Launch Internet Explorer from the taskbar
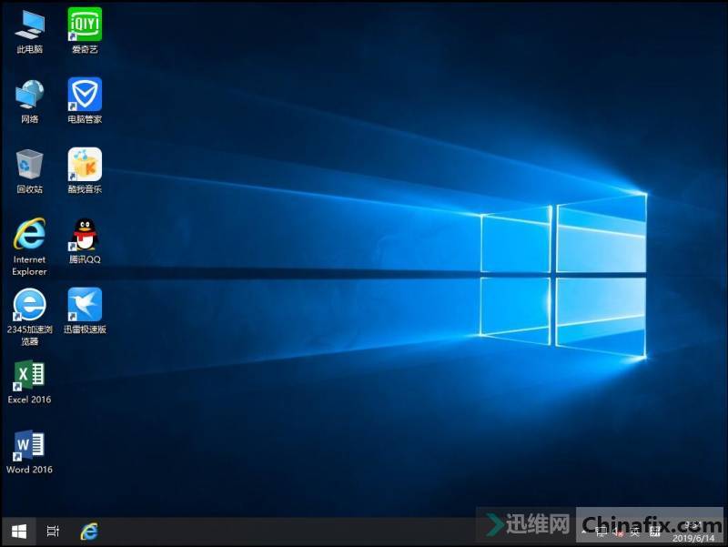 [x=88, y=532]
